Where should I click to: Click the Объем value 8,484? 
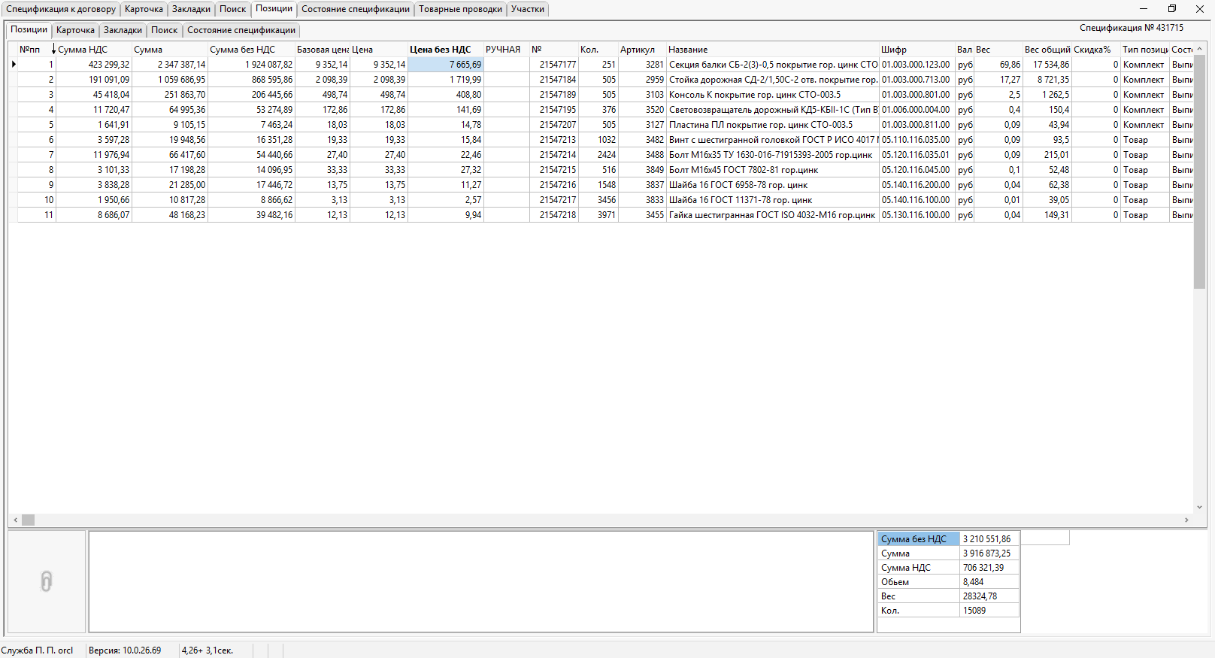pyautogui.click(x=989, y=582)
